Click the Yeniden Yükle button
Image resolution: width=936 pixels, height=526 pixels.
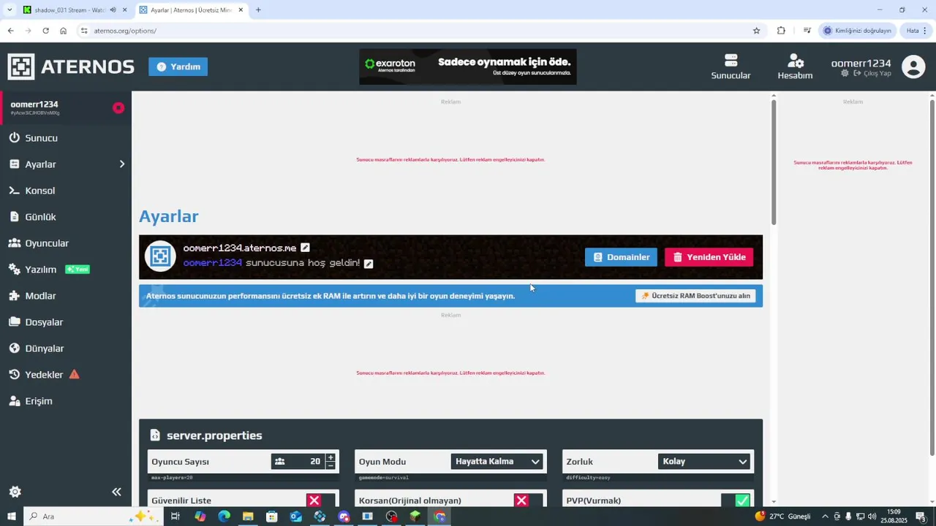pos(709,257)
